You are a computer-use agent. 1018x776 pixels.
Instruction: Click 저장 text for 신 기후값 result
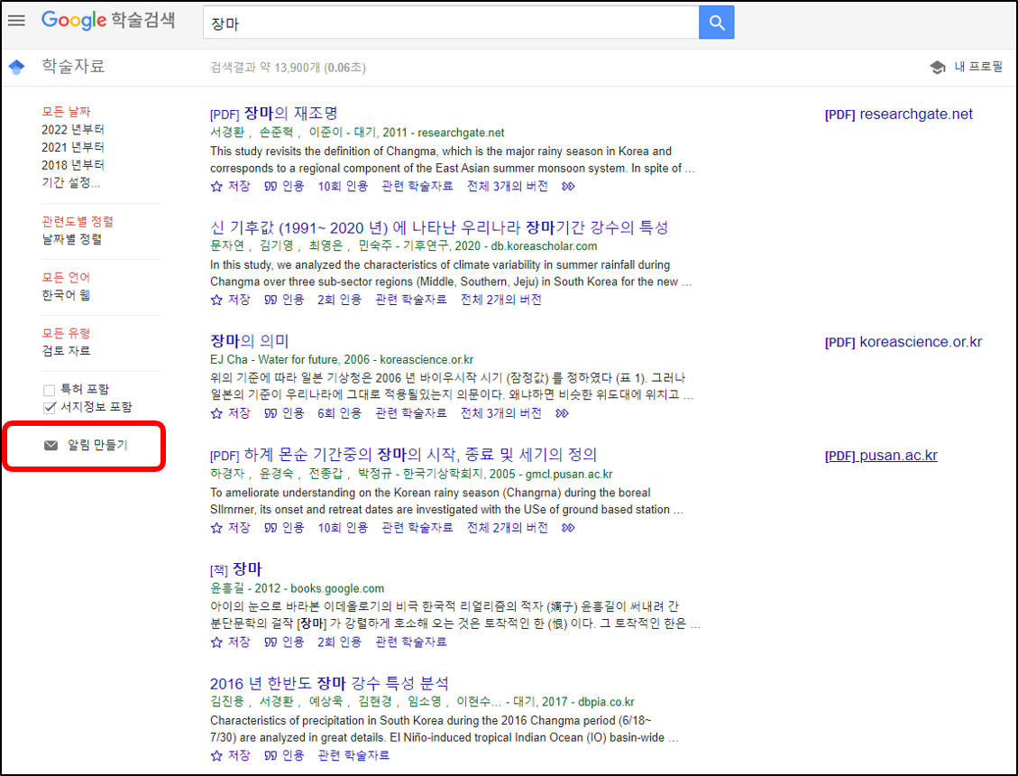(x=239, y=300)
